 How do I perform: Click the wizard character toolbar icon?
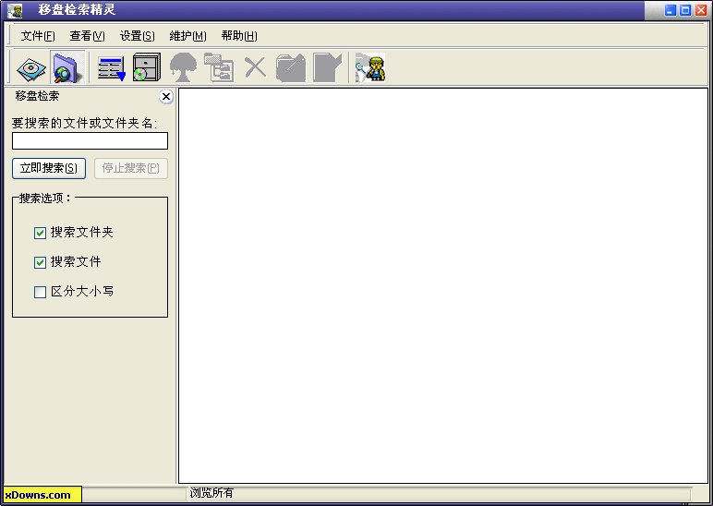[x=370, y=67]
